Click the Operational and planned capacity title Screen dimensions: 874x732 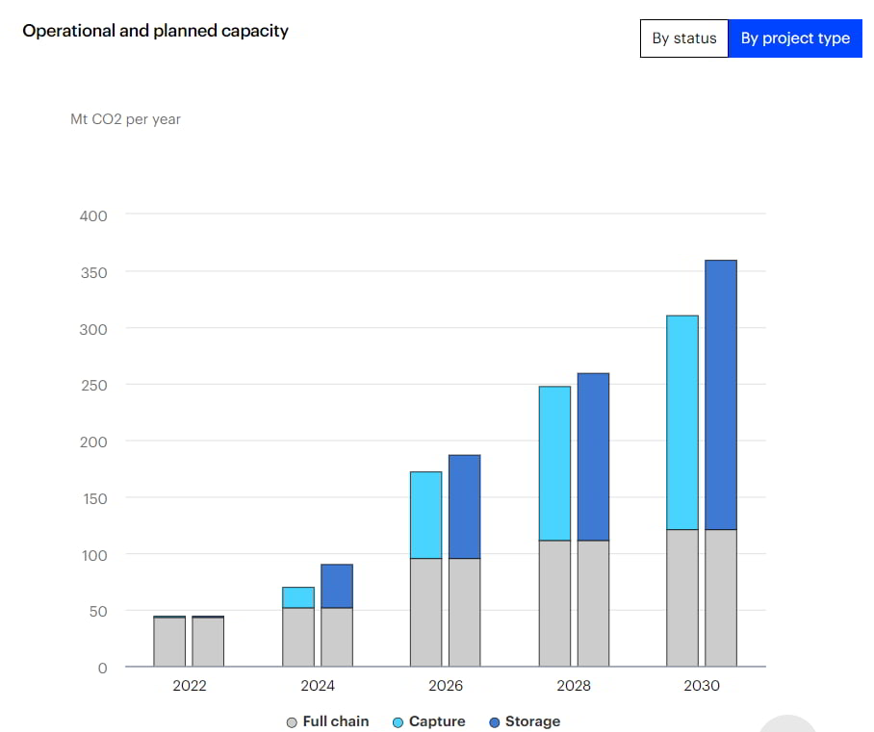(x=156, y=31)
